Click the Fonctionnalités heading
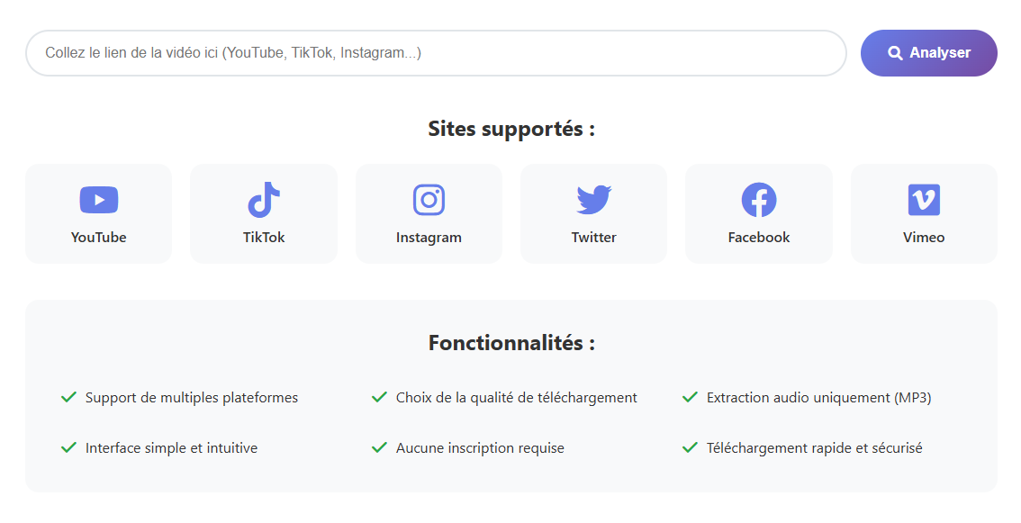Screen dimensions: 1021x523 (510, 343)
